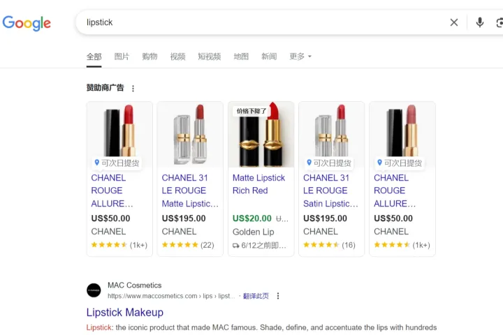The width and height of the screenshot is (503, 335).
Task: Open CHANEL 31 LE ROUGE Satin Lipstick link
Action: 330,191
